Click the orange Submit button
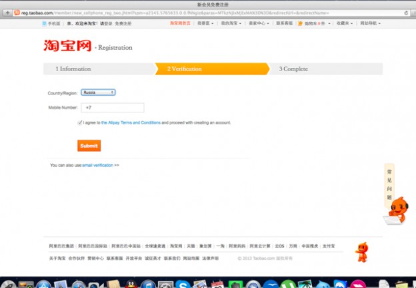 [x=89, y=146]
